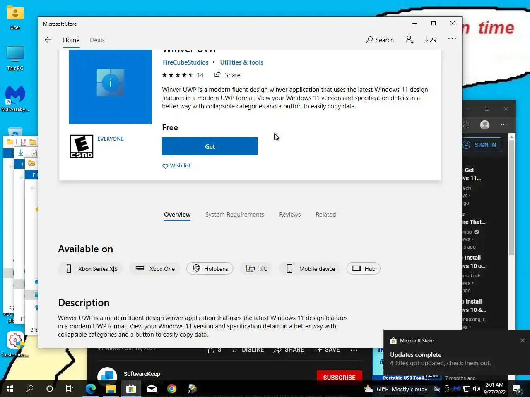The width and height of the screenshot is (530, 397).
Task: Click the Winver UWP app logo tile
Action: pos(111,86)
